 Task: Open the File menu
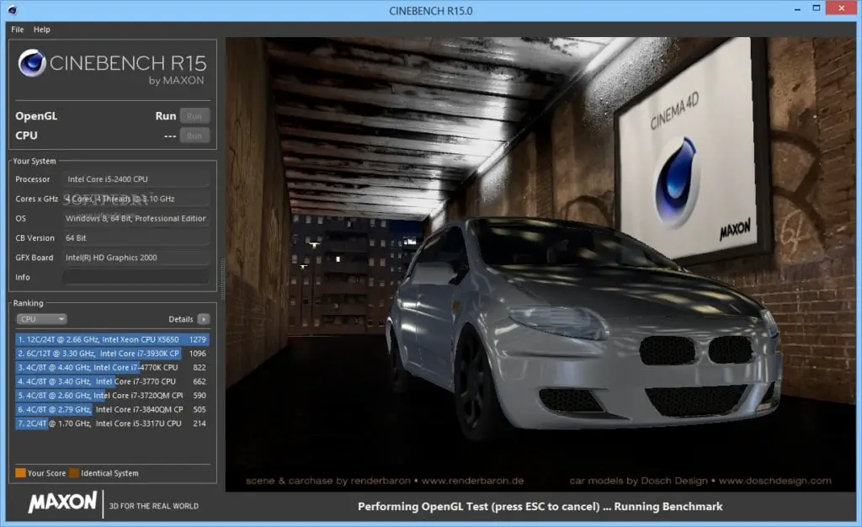(x=16, y=29)
